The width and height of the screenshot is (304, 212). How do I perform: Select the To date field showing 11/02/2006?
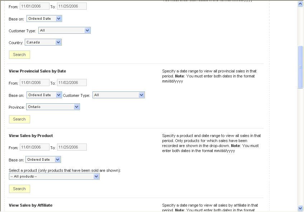click(x=72, y=83)
